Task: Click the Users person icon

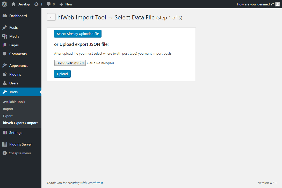Action: pyautogui.click(x=5, y=83)
